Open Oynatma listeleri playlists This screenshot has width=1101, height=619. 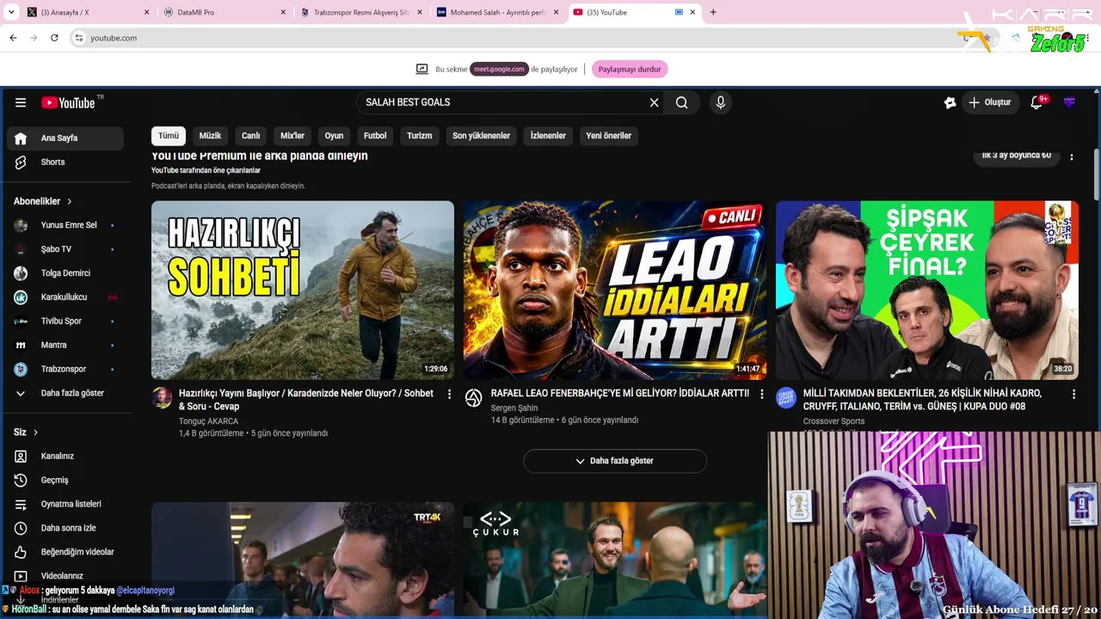65,504
